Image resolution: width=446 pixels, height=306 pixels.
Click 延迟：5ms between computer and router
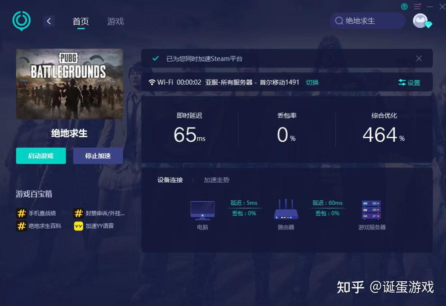click(244, 202)
